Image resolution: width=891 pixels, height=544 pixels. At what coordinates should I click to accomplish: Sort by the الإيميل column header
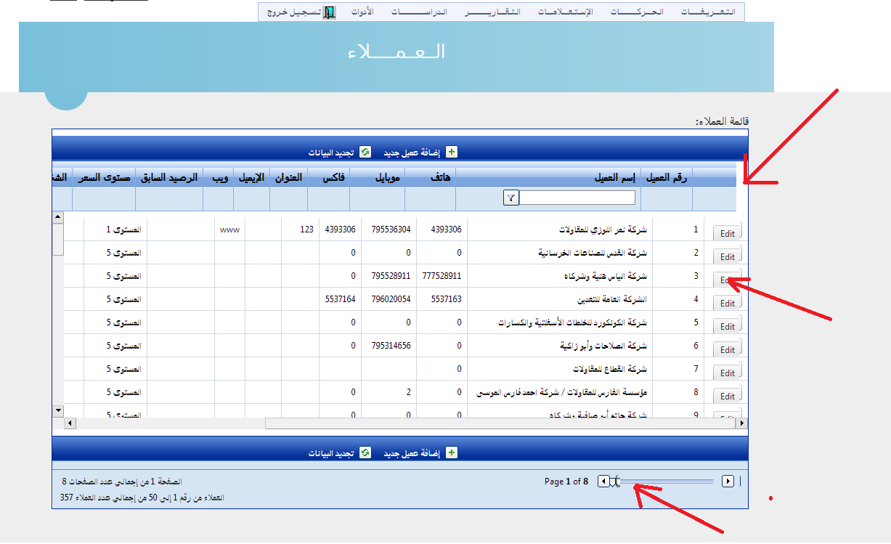(251, 176)
